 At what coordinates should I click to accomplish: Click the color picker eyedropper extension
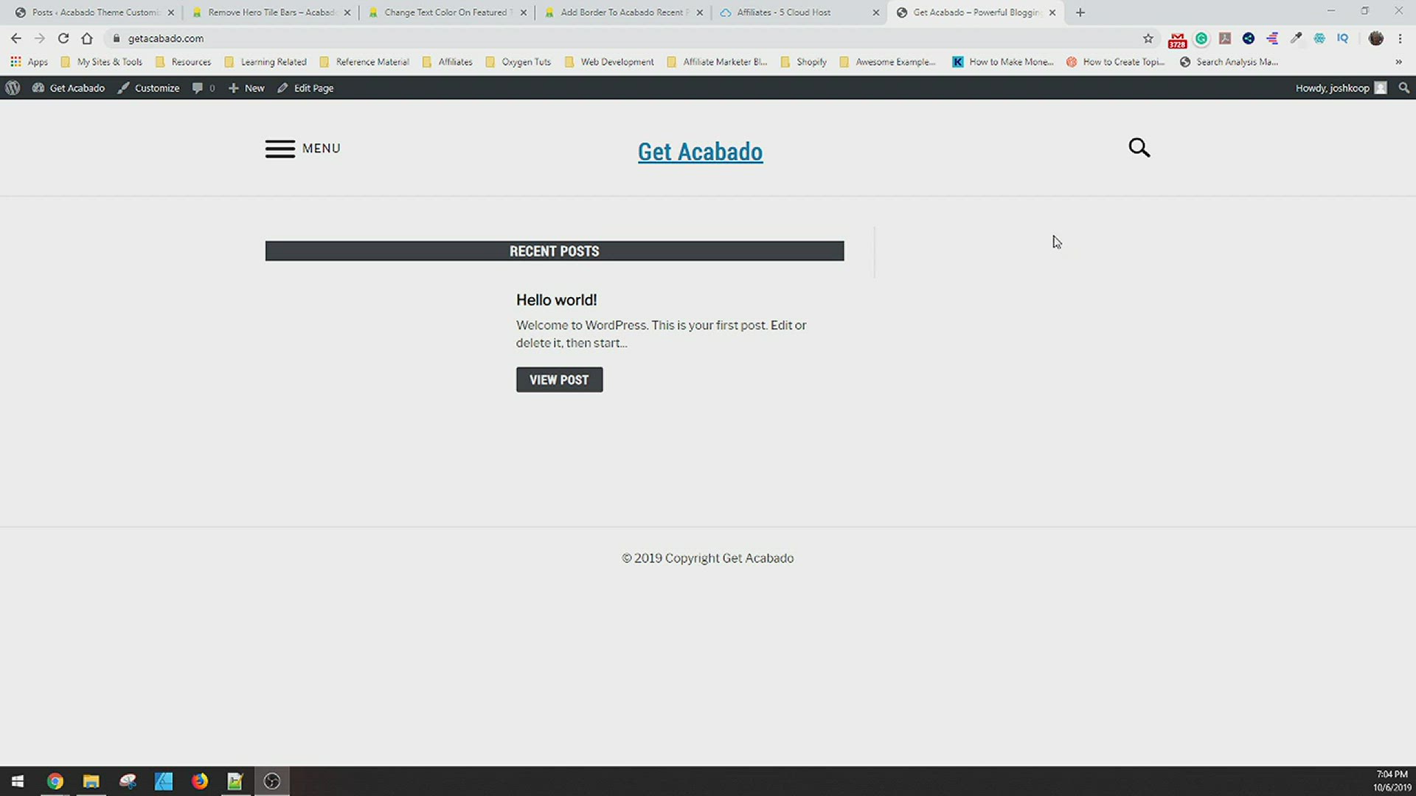(1296, 38)
